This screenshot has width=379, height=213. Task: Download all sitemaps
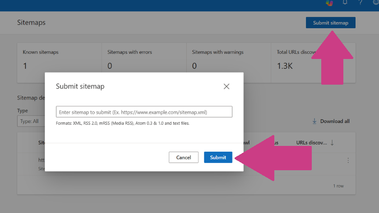[331, 121]
